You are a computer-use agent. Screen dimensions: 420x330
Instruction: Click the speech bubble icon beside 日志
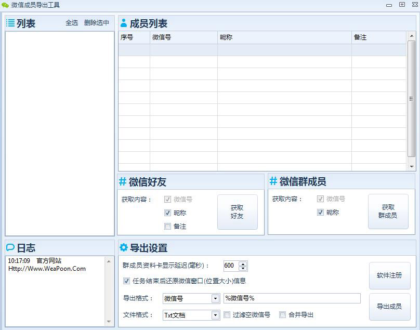click(x=10, y=248)
